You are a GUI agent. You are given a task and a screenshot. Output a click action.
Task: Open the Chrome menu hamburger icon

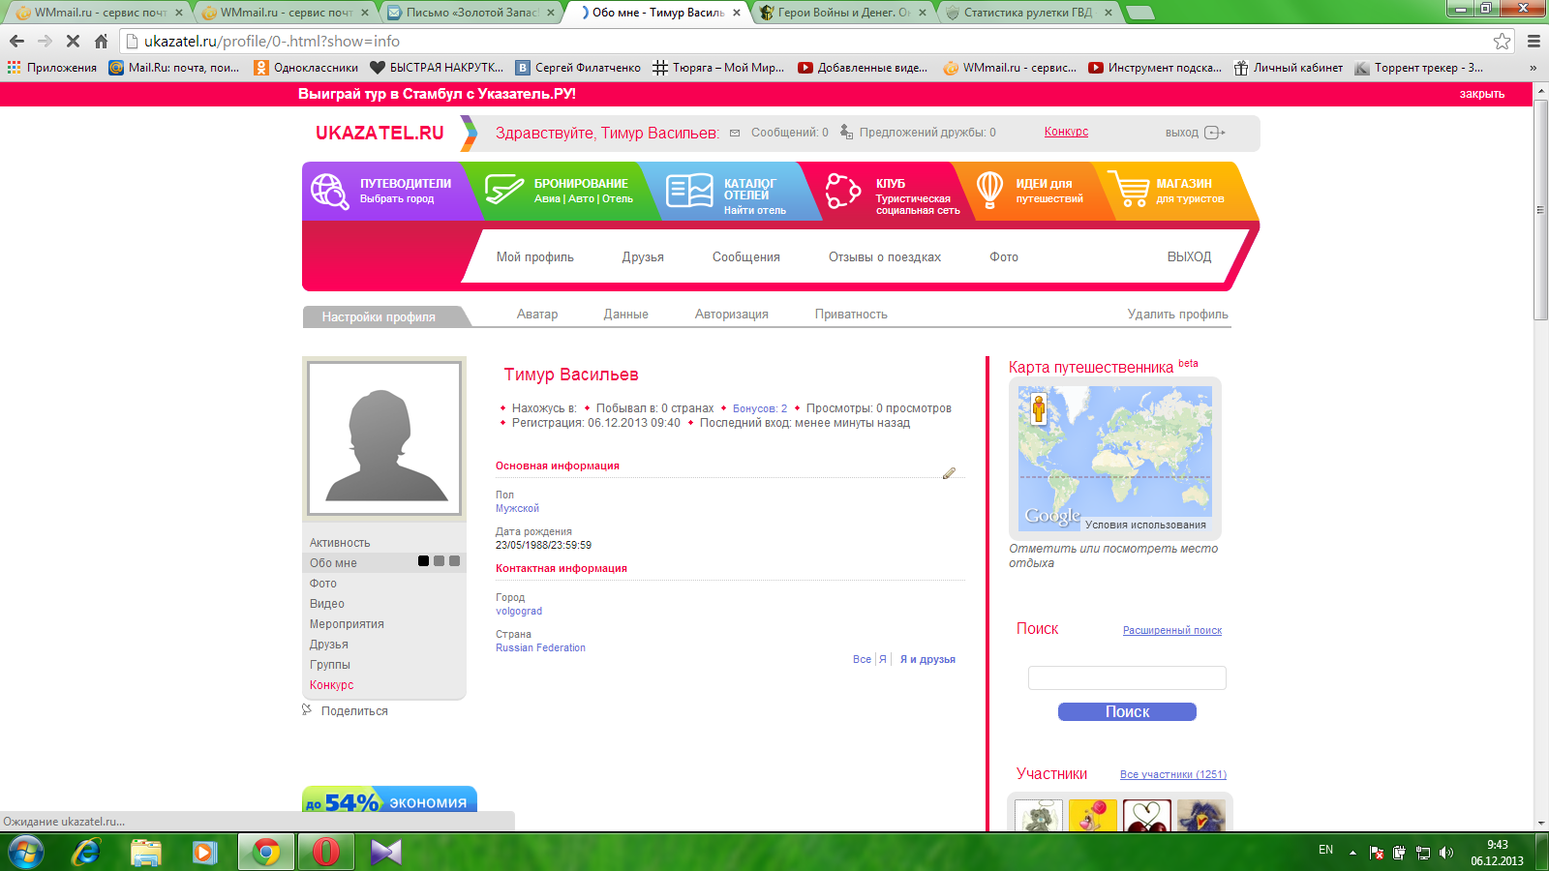tap(1534, 41)
